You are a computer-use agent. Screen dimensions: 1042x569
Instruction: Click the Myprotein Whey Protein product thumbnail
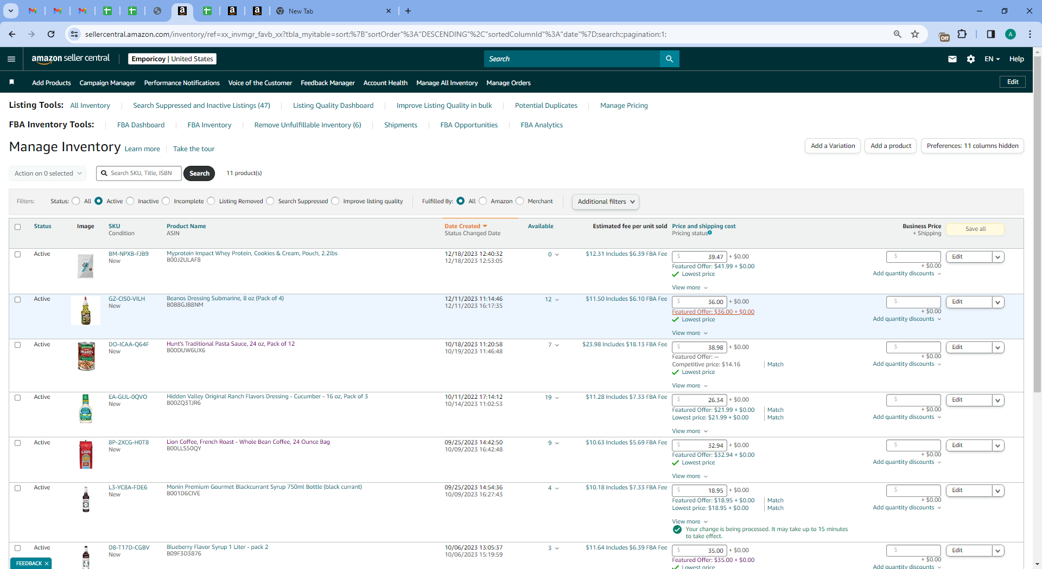pyautogui.click(x=86, y=266)
